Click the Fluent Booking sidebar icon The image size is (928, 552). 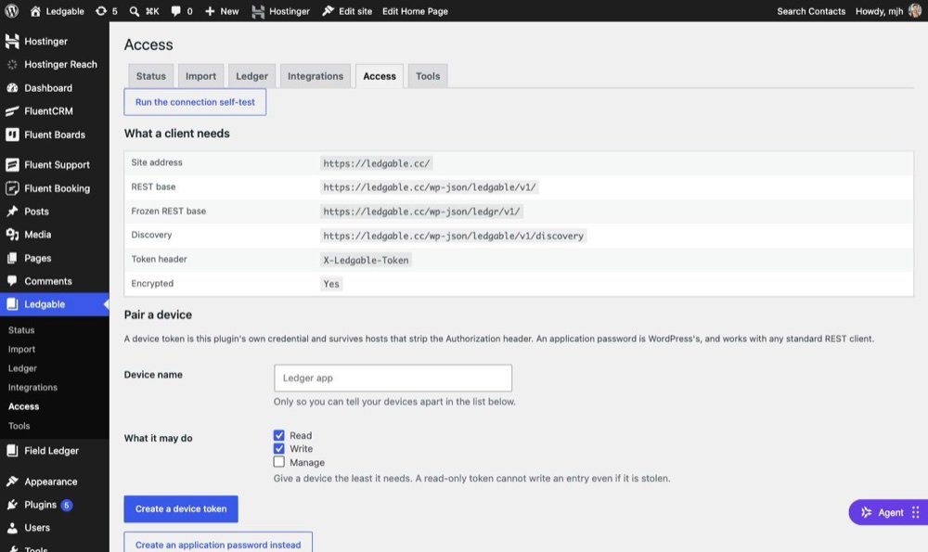(12, 188)
